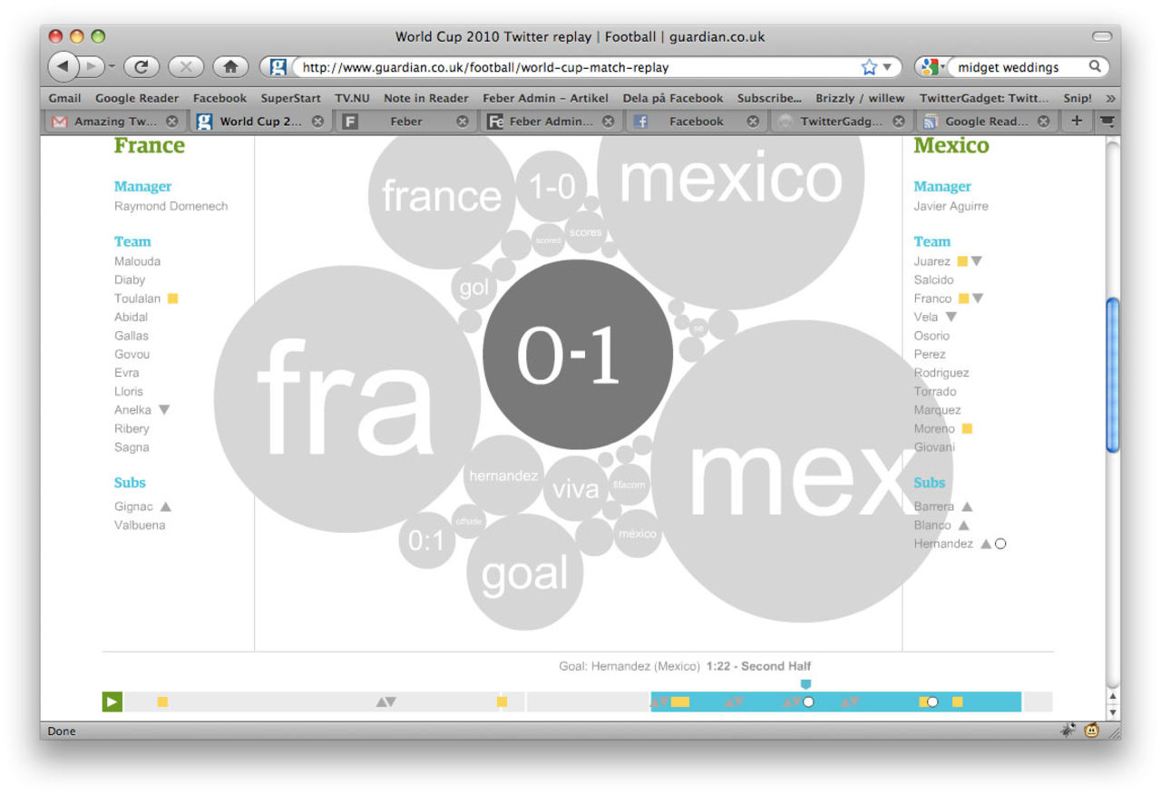This screenshot has width=1161, height=795.
Task: Switch to the Facebook browser tab
Action: [696, 120]
